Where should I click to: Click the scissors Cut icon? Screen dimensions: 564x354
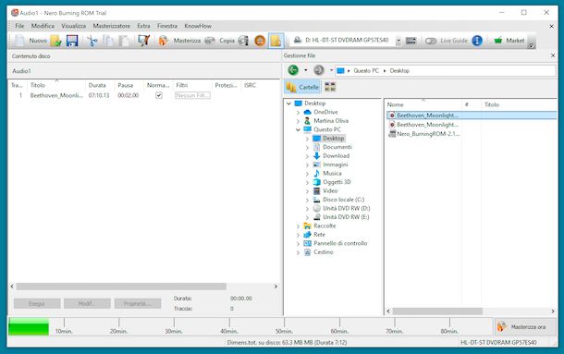[x=92, y=41]
